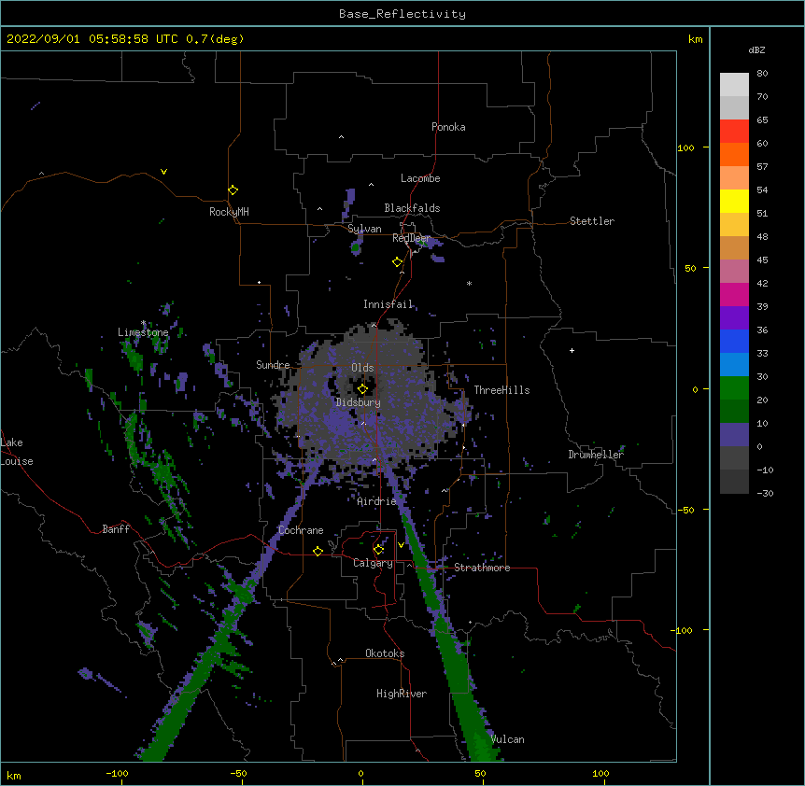Image resolution: width=805 pixels, height=786 pixels.
Task: Click the white plus marker east of map
Action: coord(572,350)
